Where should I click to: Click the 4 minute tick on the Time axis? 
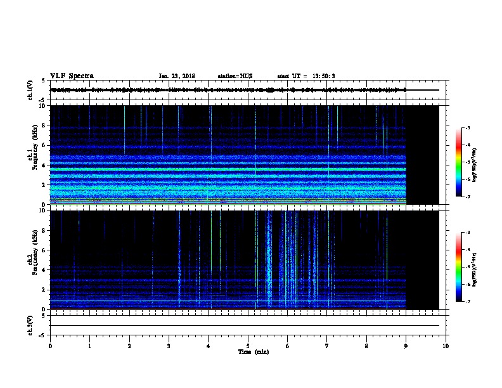pos(209,346)
